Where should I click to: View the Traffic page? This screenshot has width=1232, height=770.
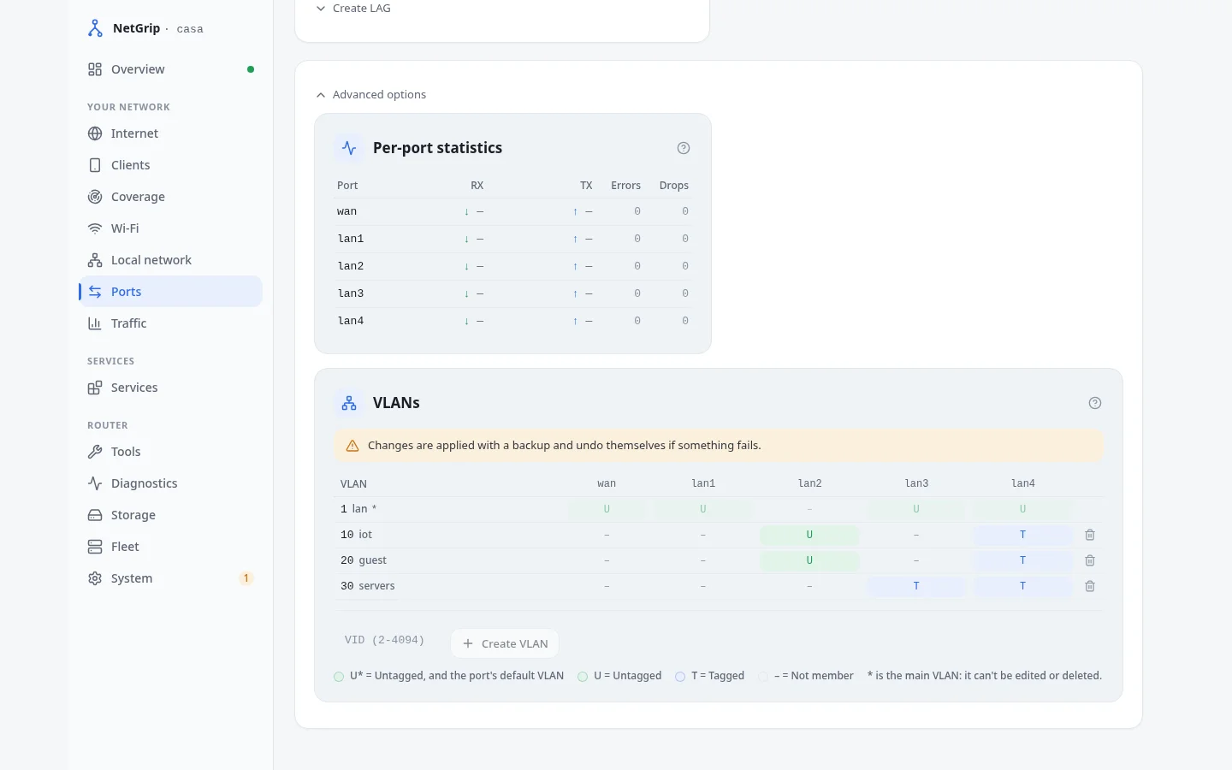point(170,323)
